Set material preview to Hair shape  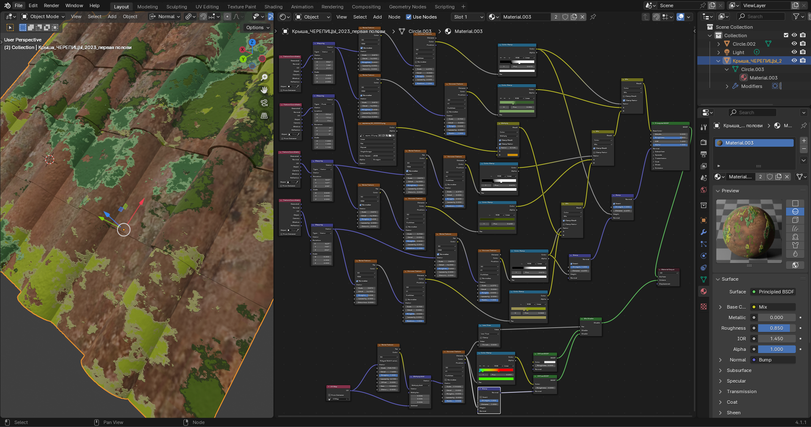point(795,228)
